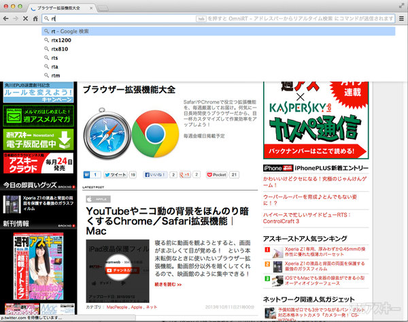408x322 pixels.
Task: Click the Safari compass logo image
Action: pyautogui.click(x=107, y=133)
